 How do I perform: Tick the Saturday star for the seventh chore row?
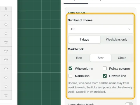(6, 69)
